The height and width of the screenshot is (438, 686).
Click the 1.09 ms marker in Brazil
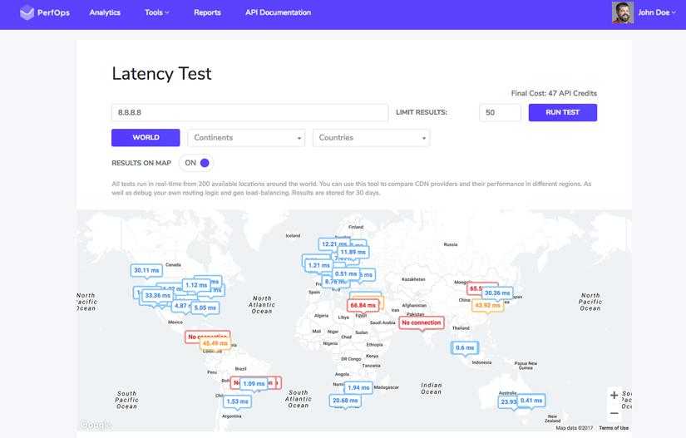pyautogui.click(x=254, y=383)
